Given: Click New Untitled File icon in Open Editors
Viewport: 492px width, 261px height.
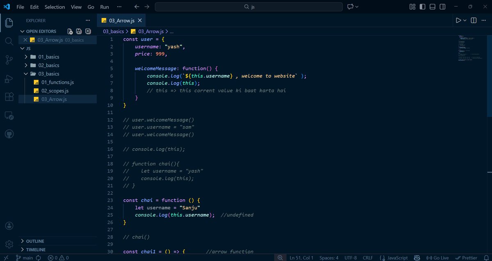Looking at the screenshot, I should pyautogui.click(x=70, y=31).
